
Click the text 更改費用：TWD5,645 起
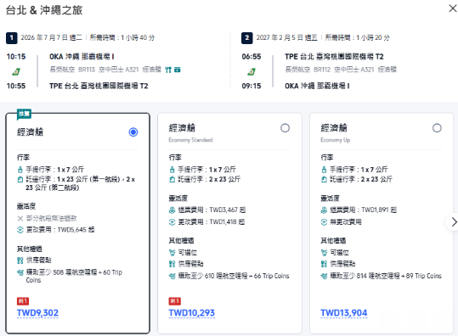[x=60, y=230]
